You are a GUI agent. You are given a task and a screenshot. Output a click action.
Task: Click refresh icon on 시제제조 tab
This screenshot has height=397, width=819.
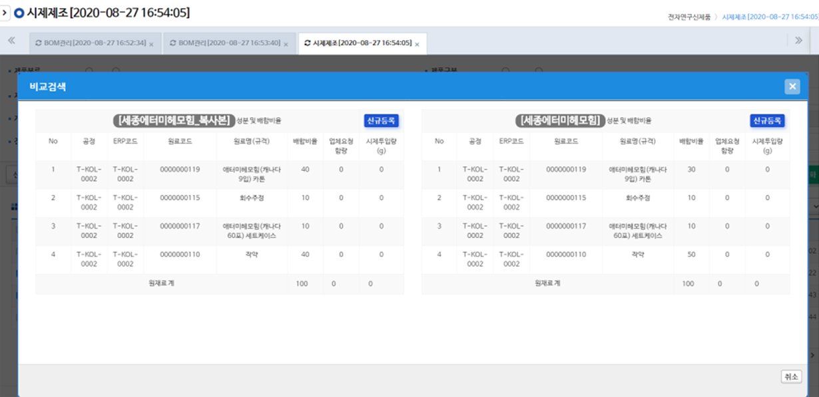pyautogui.click(x=307, y=43)
